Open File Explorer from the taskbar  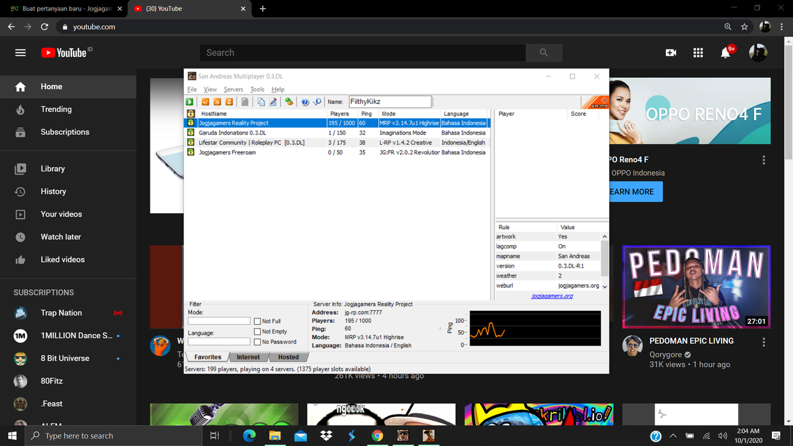point(274,436)
